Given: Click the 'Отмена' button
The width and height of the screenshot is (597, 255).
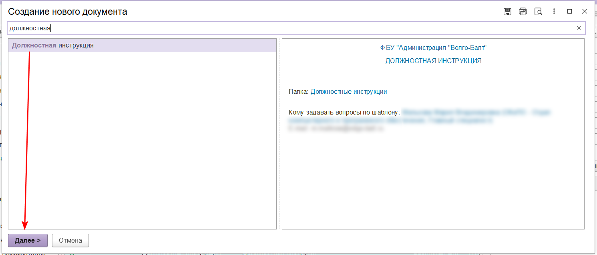Looking at the screenshot, I should [70, 241].
